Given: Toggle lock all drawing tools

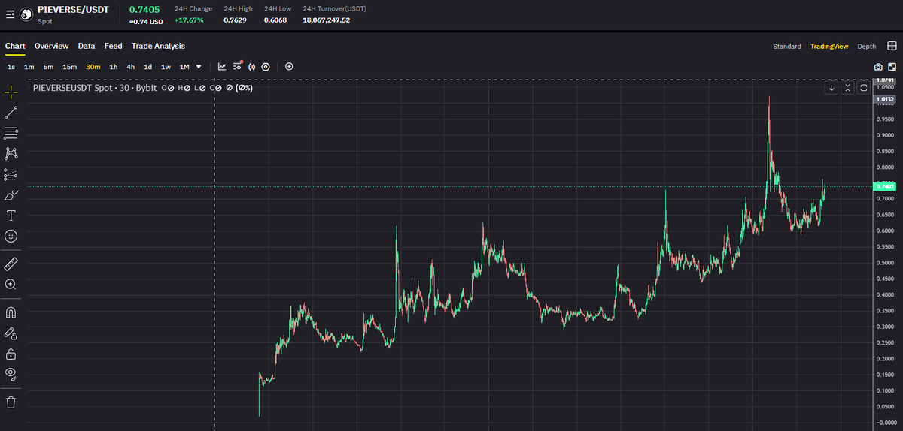Looking at the screenshot, I should pyautogui.click(x=11, y=354).
